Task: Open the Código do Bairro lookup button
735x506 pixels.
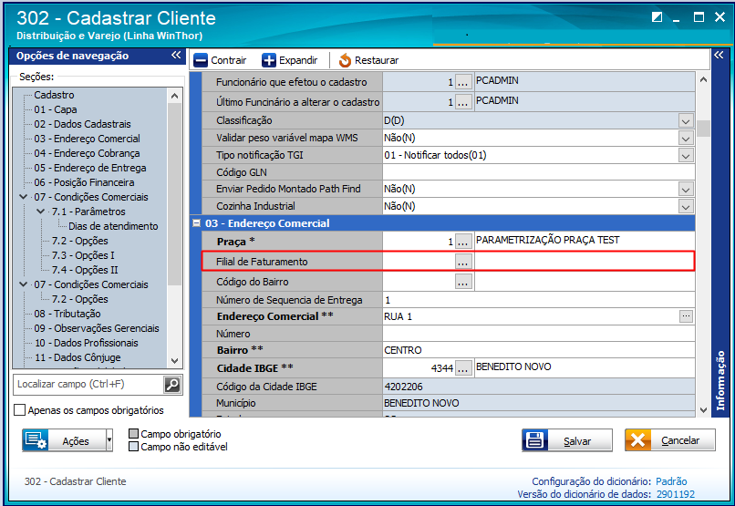Action: tap(462, 282)
